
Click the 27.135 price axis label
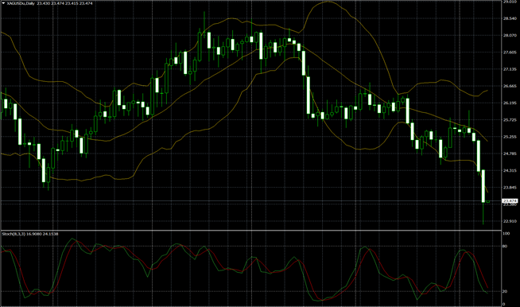click(510, 69)
